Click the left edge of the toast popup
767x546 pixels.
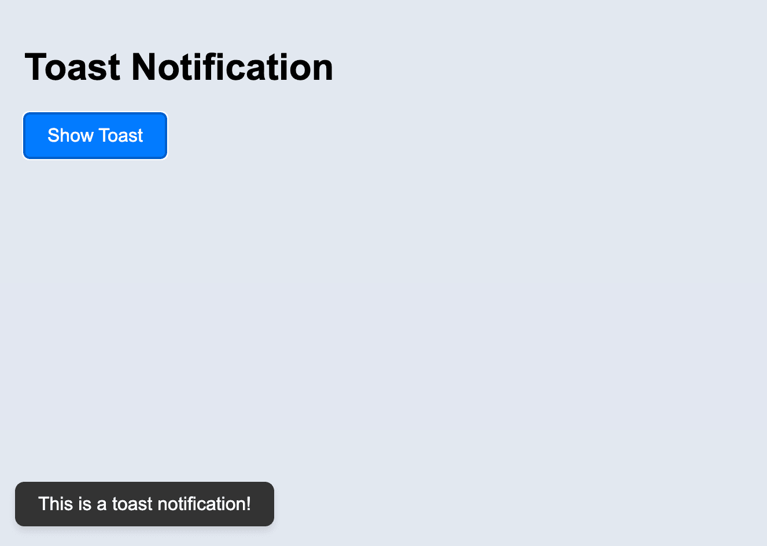(x=19, y=504)
